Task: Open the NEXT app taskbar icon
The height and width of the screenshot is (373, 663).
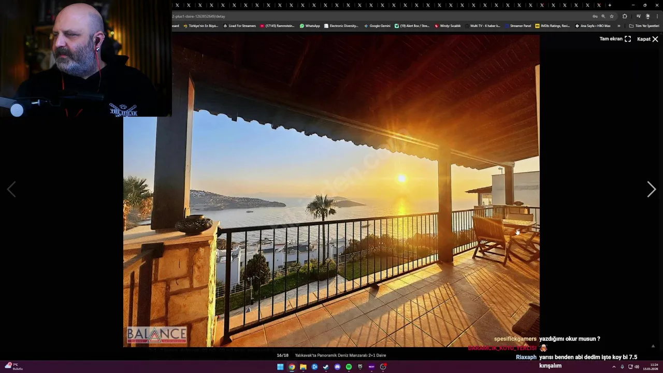Action: pos(371,367)
